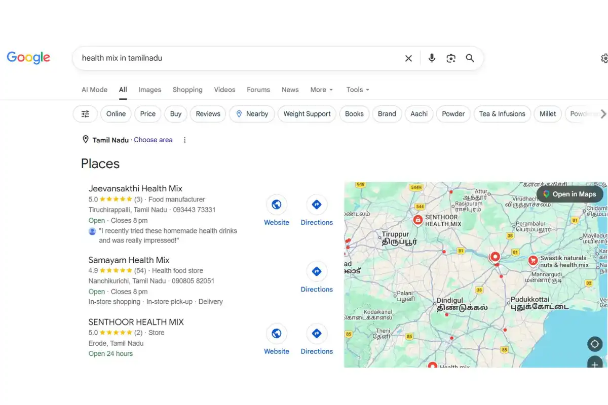Switch to Videos tab

coord(224,90)
